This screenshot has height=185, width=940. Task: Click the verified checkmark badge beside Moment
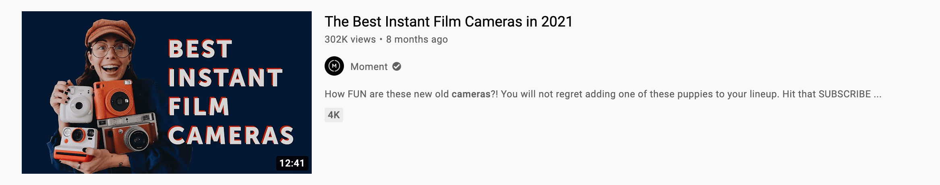397,66
